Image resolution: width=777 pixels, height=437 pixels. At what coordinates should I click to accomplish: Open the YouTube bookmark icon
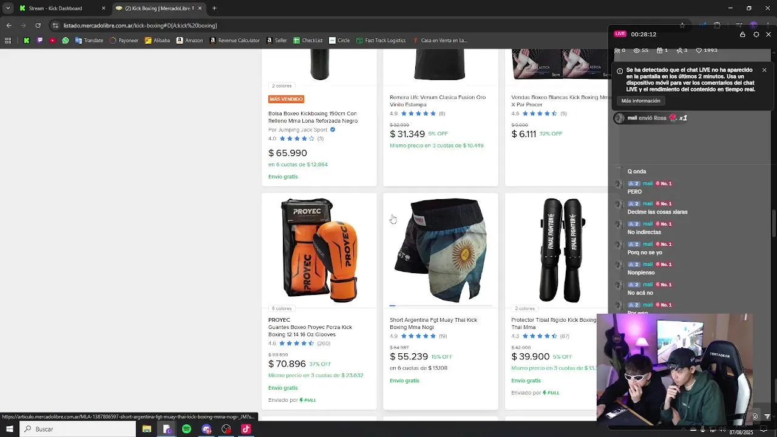[x=52, y=40]
